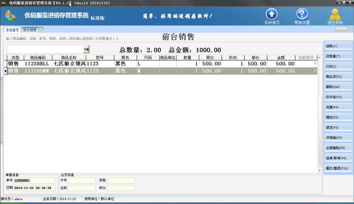
Task: Click the app logo in header
Action: [x=10, y=16]
